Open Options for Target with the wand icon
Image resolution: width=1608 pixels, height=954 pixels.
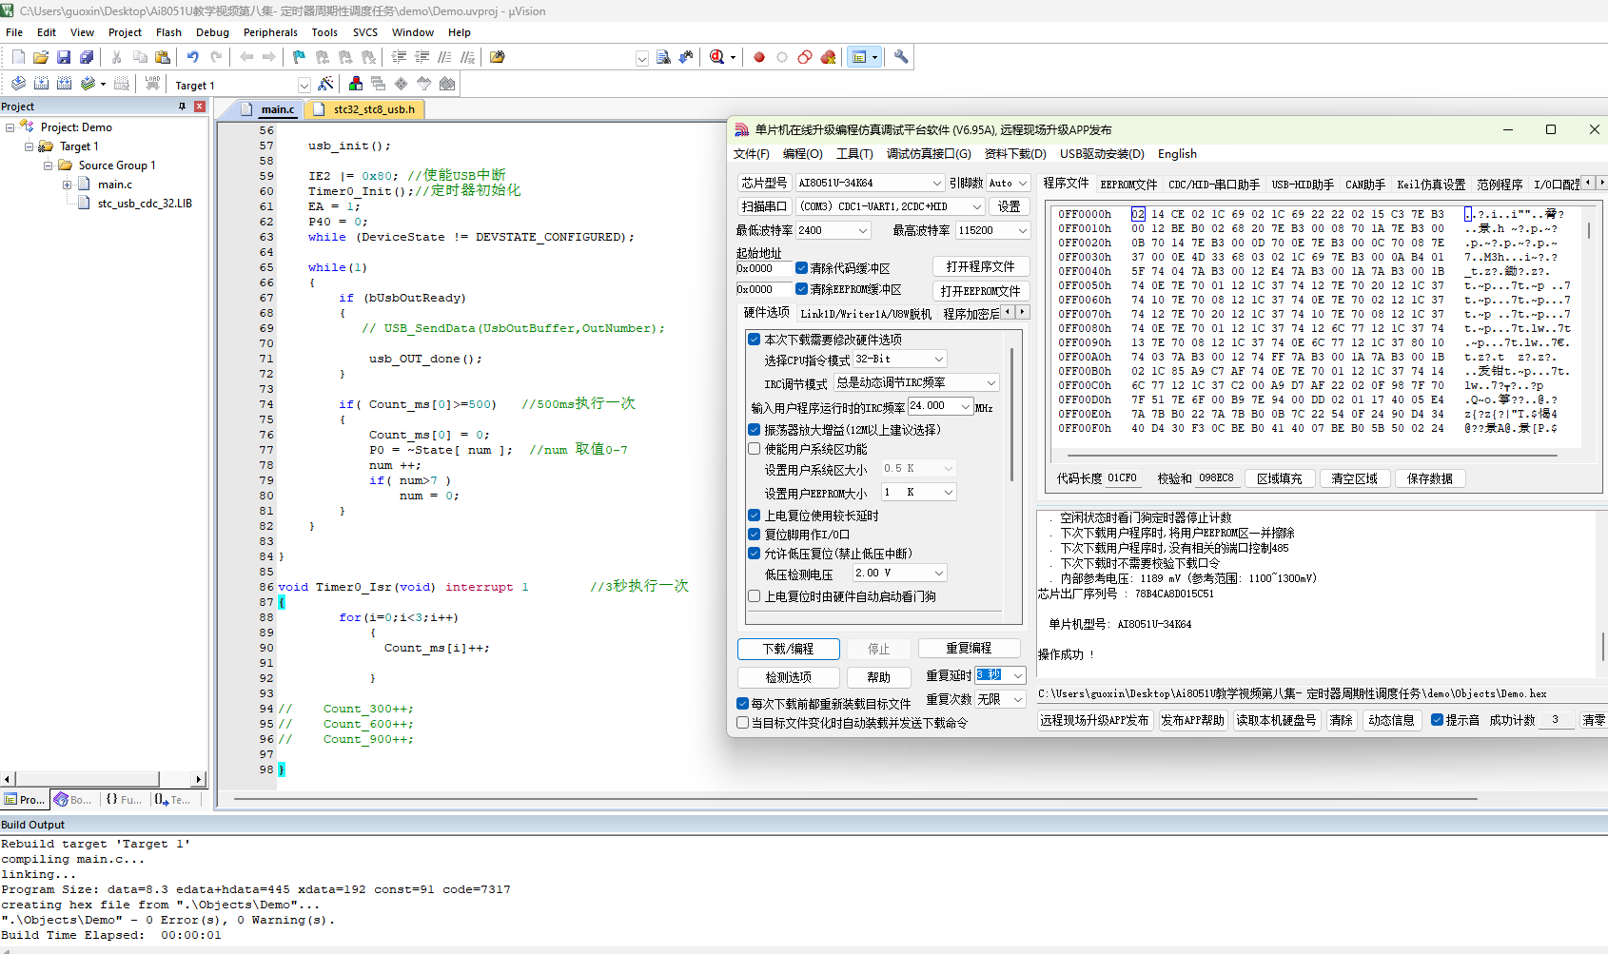pos(325,84)
